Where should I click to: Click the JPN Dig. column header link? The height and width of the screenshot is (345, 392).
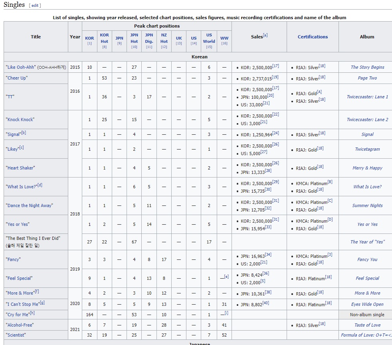[x=149, y=38]
